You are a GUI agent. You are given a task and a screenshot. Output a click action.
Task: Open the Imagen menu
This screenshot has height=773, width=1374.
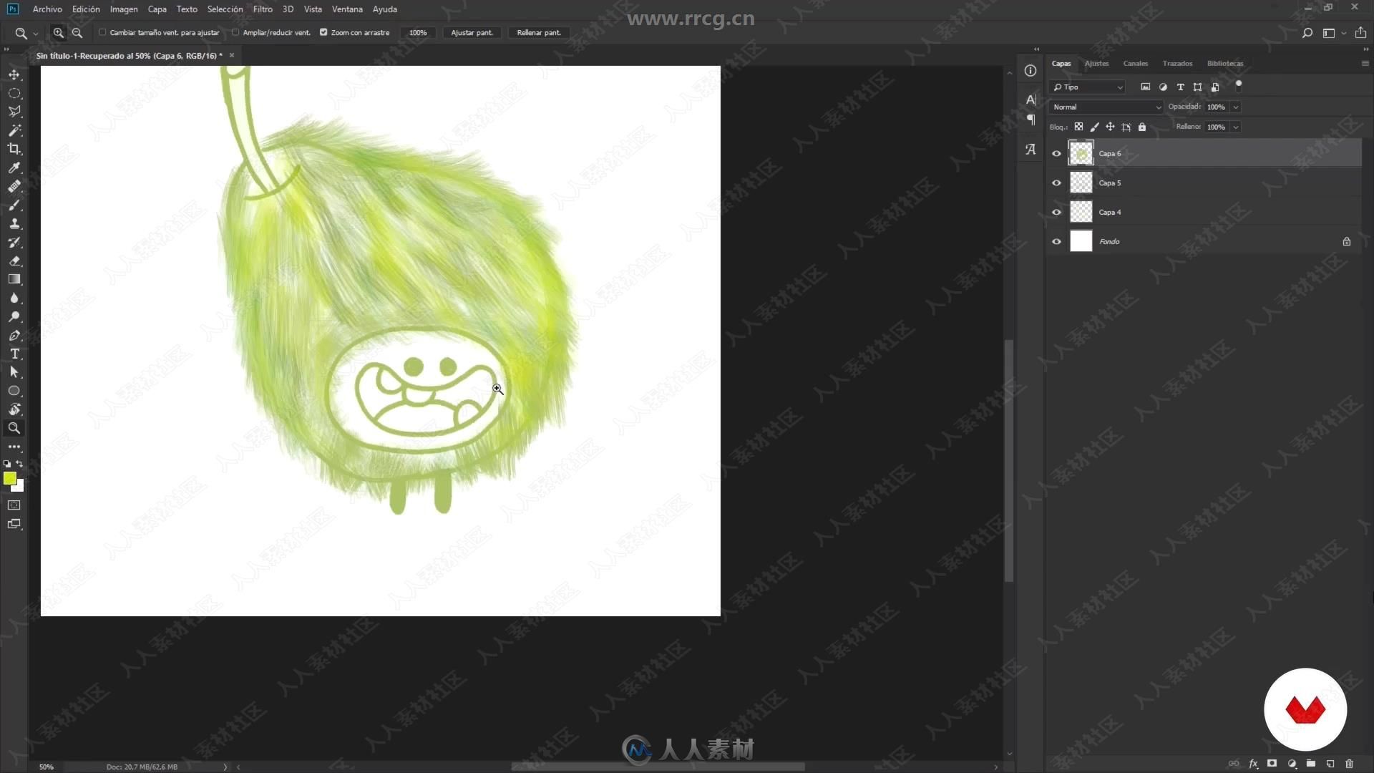tap(122, 9)
